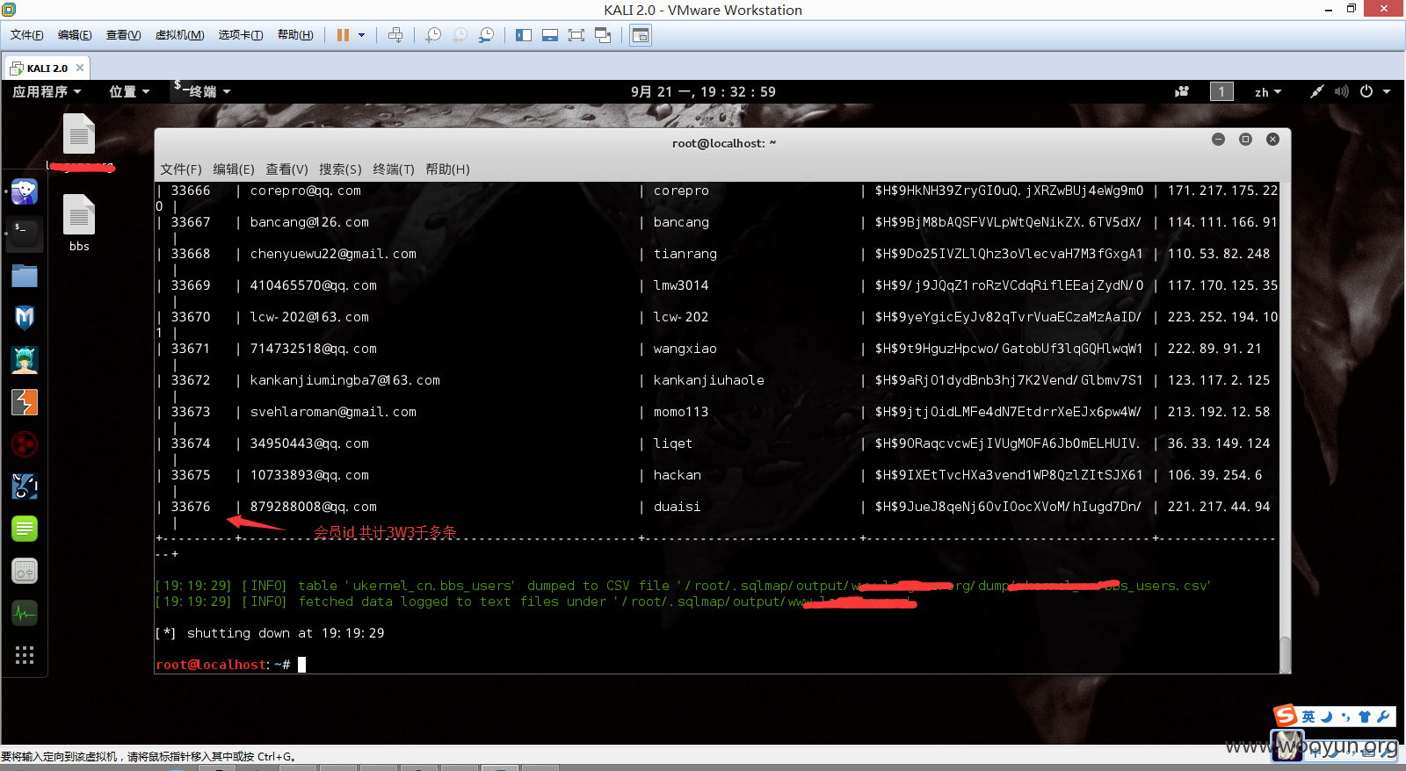Viewport: 1406px width, 771px height.
Task: Open the power options arrow beside the pause button
Action: [361, 35]
